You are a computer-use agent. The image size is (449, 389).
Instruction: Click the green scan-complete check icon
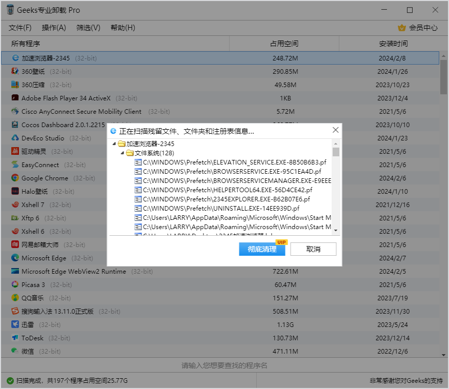(x=10, y=381)
